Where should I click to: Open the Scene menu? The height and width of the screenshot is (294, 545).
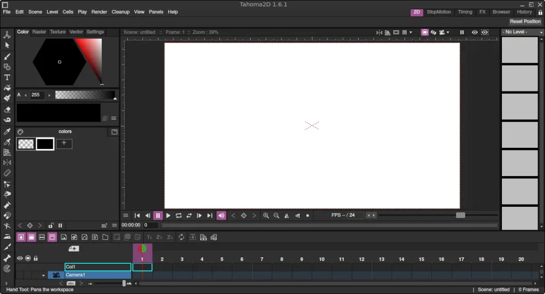click(35, 12)
